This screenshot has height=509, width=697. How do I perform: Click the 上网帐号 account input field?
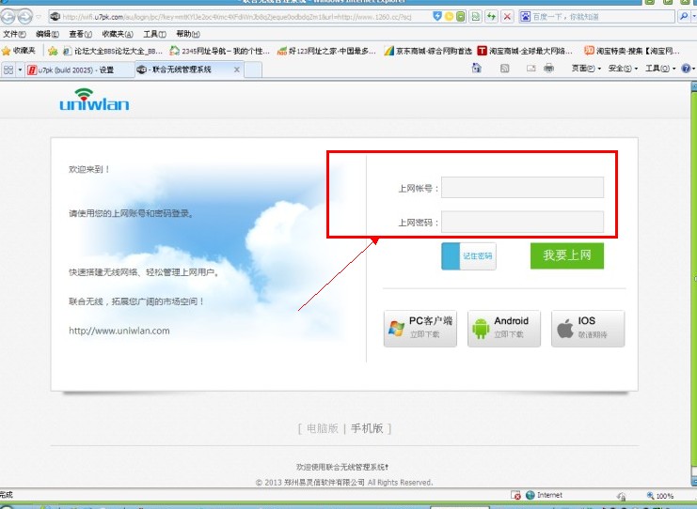pyautogui.click(x=522, y=188)
